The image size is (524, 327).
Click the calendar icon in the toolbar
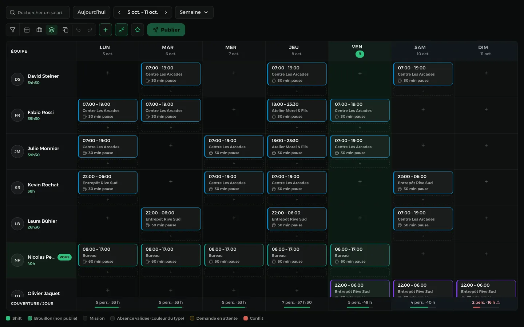pyautogui.click(x=27, y=30)
